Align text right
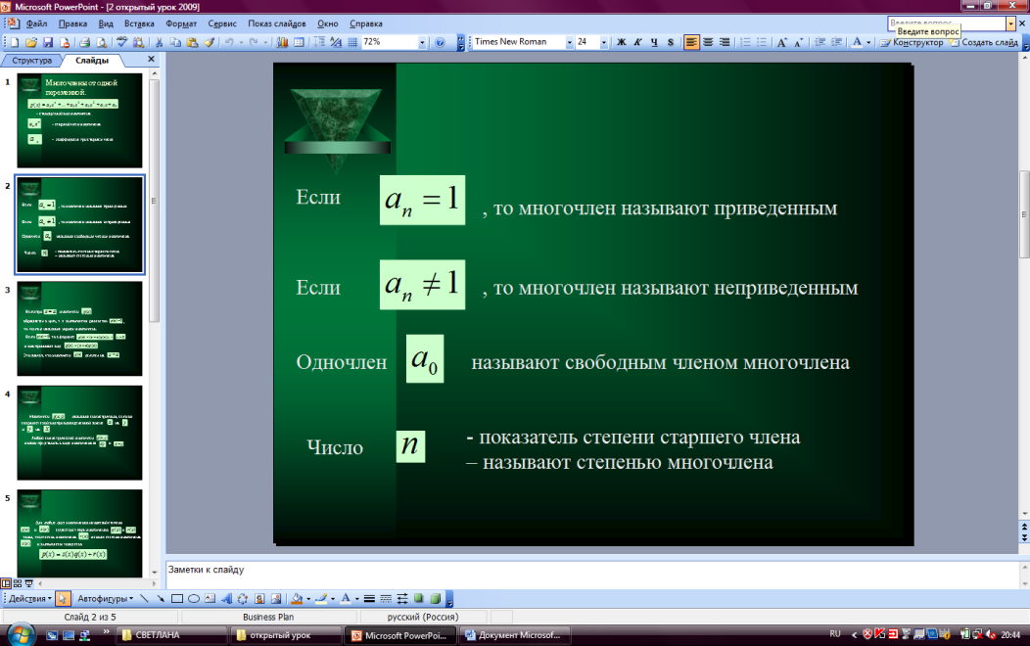 point(724,42)
